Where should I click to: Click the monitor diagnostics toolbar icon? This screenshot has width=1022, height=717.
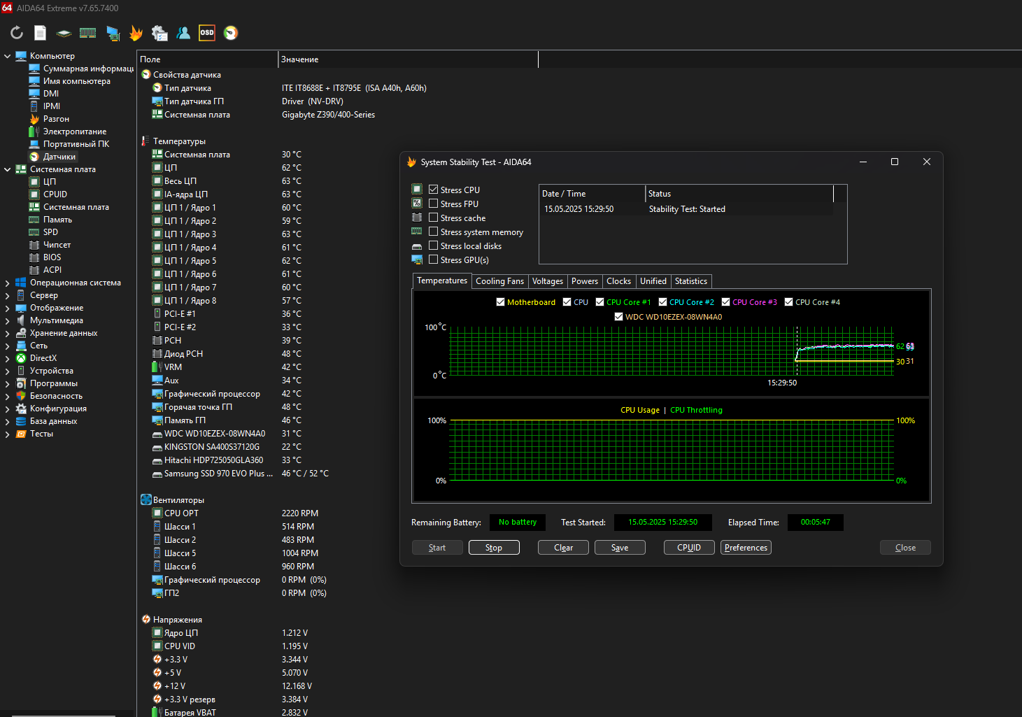point(113,33)
